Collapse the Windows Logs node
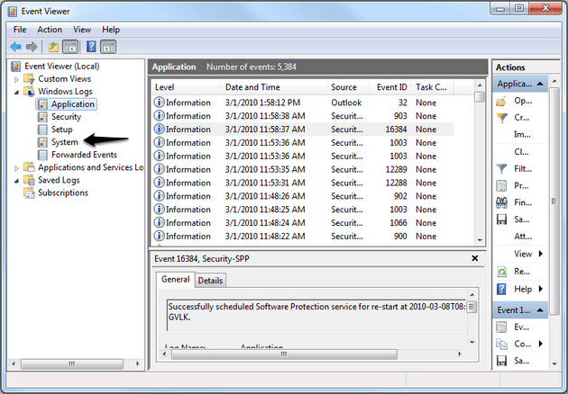This screenshot has width=568, height=394. [16, 92]
